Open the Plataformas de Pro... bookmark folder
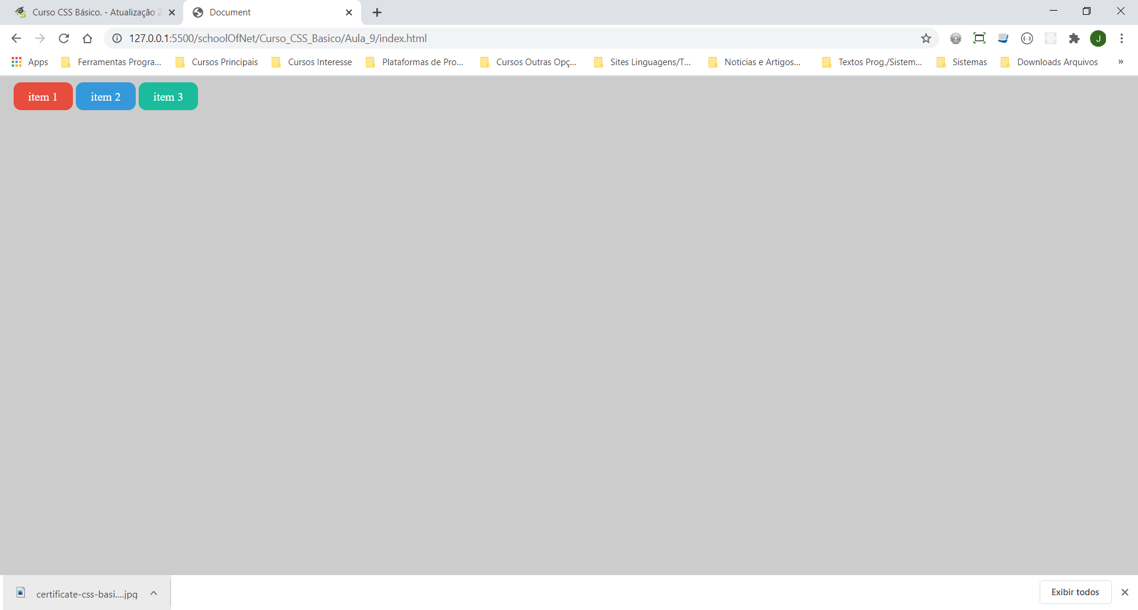Image resolution: width=1138 pixels, height=610 pixels. pos(415,62)
